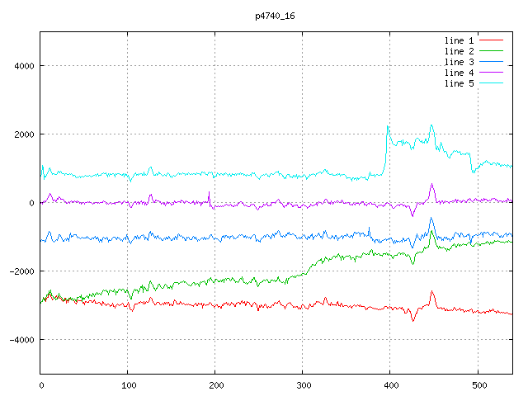The width and height of the screenshot is (528, 396).
Task: Click the y-axis label 4000
Action: 24,66
